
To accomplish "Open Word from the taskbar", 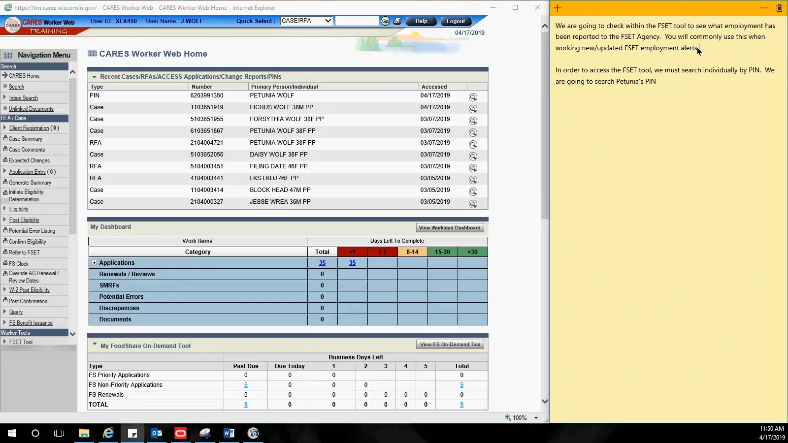I will (x=229, y=434).
